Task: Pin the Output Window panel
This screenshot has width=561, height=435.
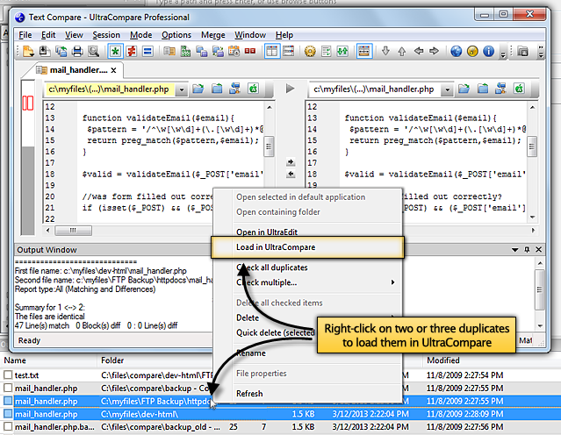Action: (527, 249)
